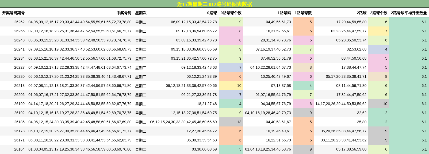Click 0路球 cell 06,09,12,15,33,42,54,72,78

(194, 22)
